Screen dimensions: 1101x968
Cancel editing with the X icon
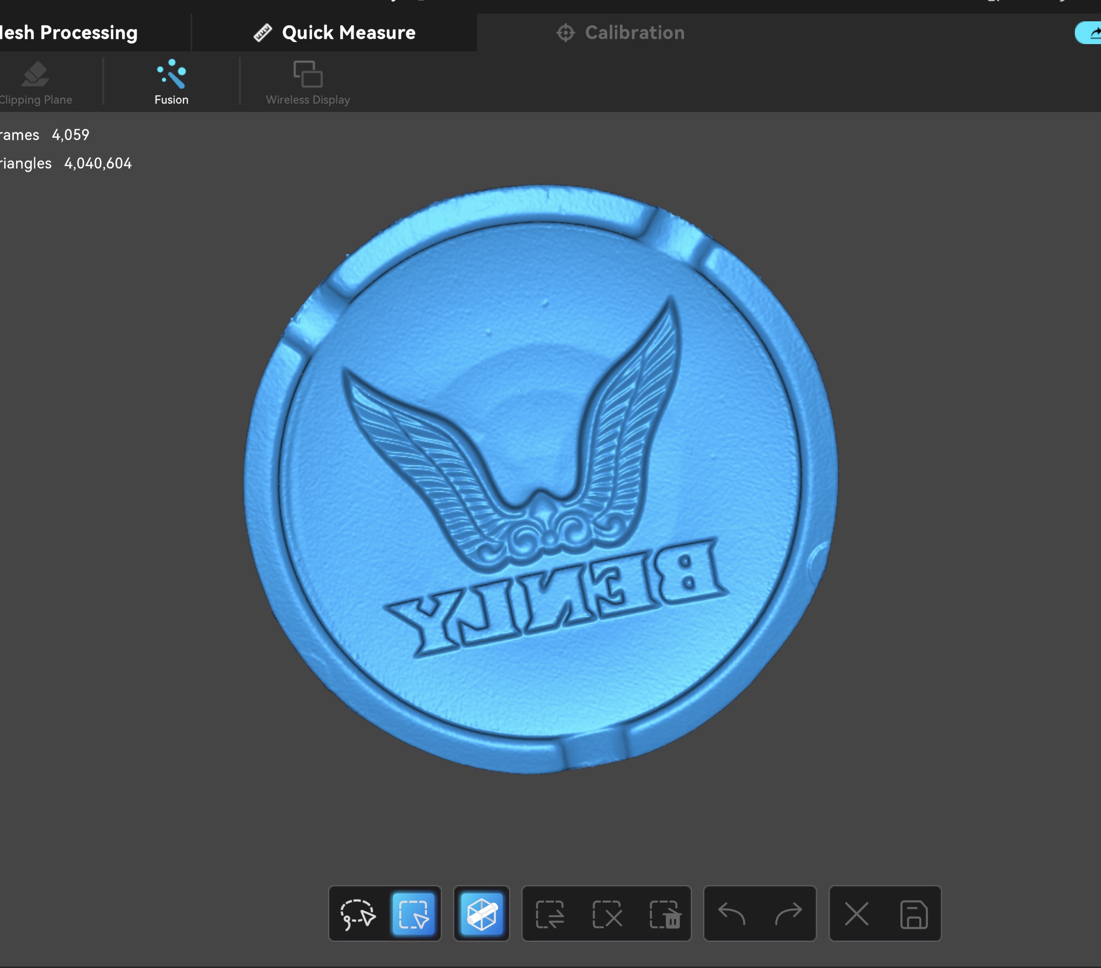pyautogui.click(x=856, y=914)
